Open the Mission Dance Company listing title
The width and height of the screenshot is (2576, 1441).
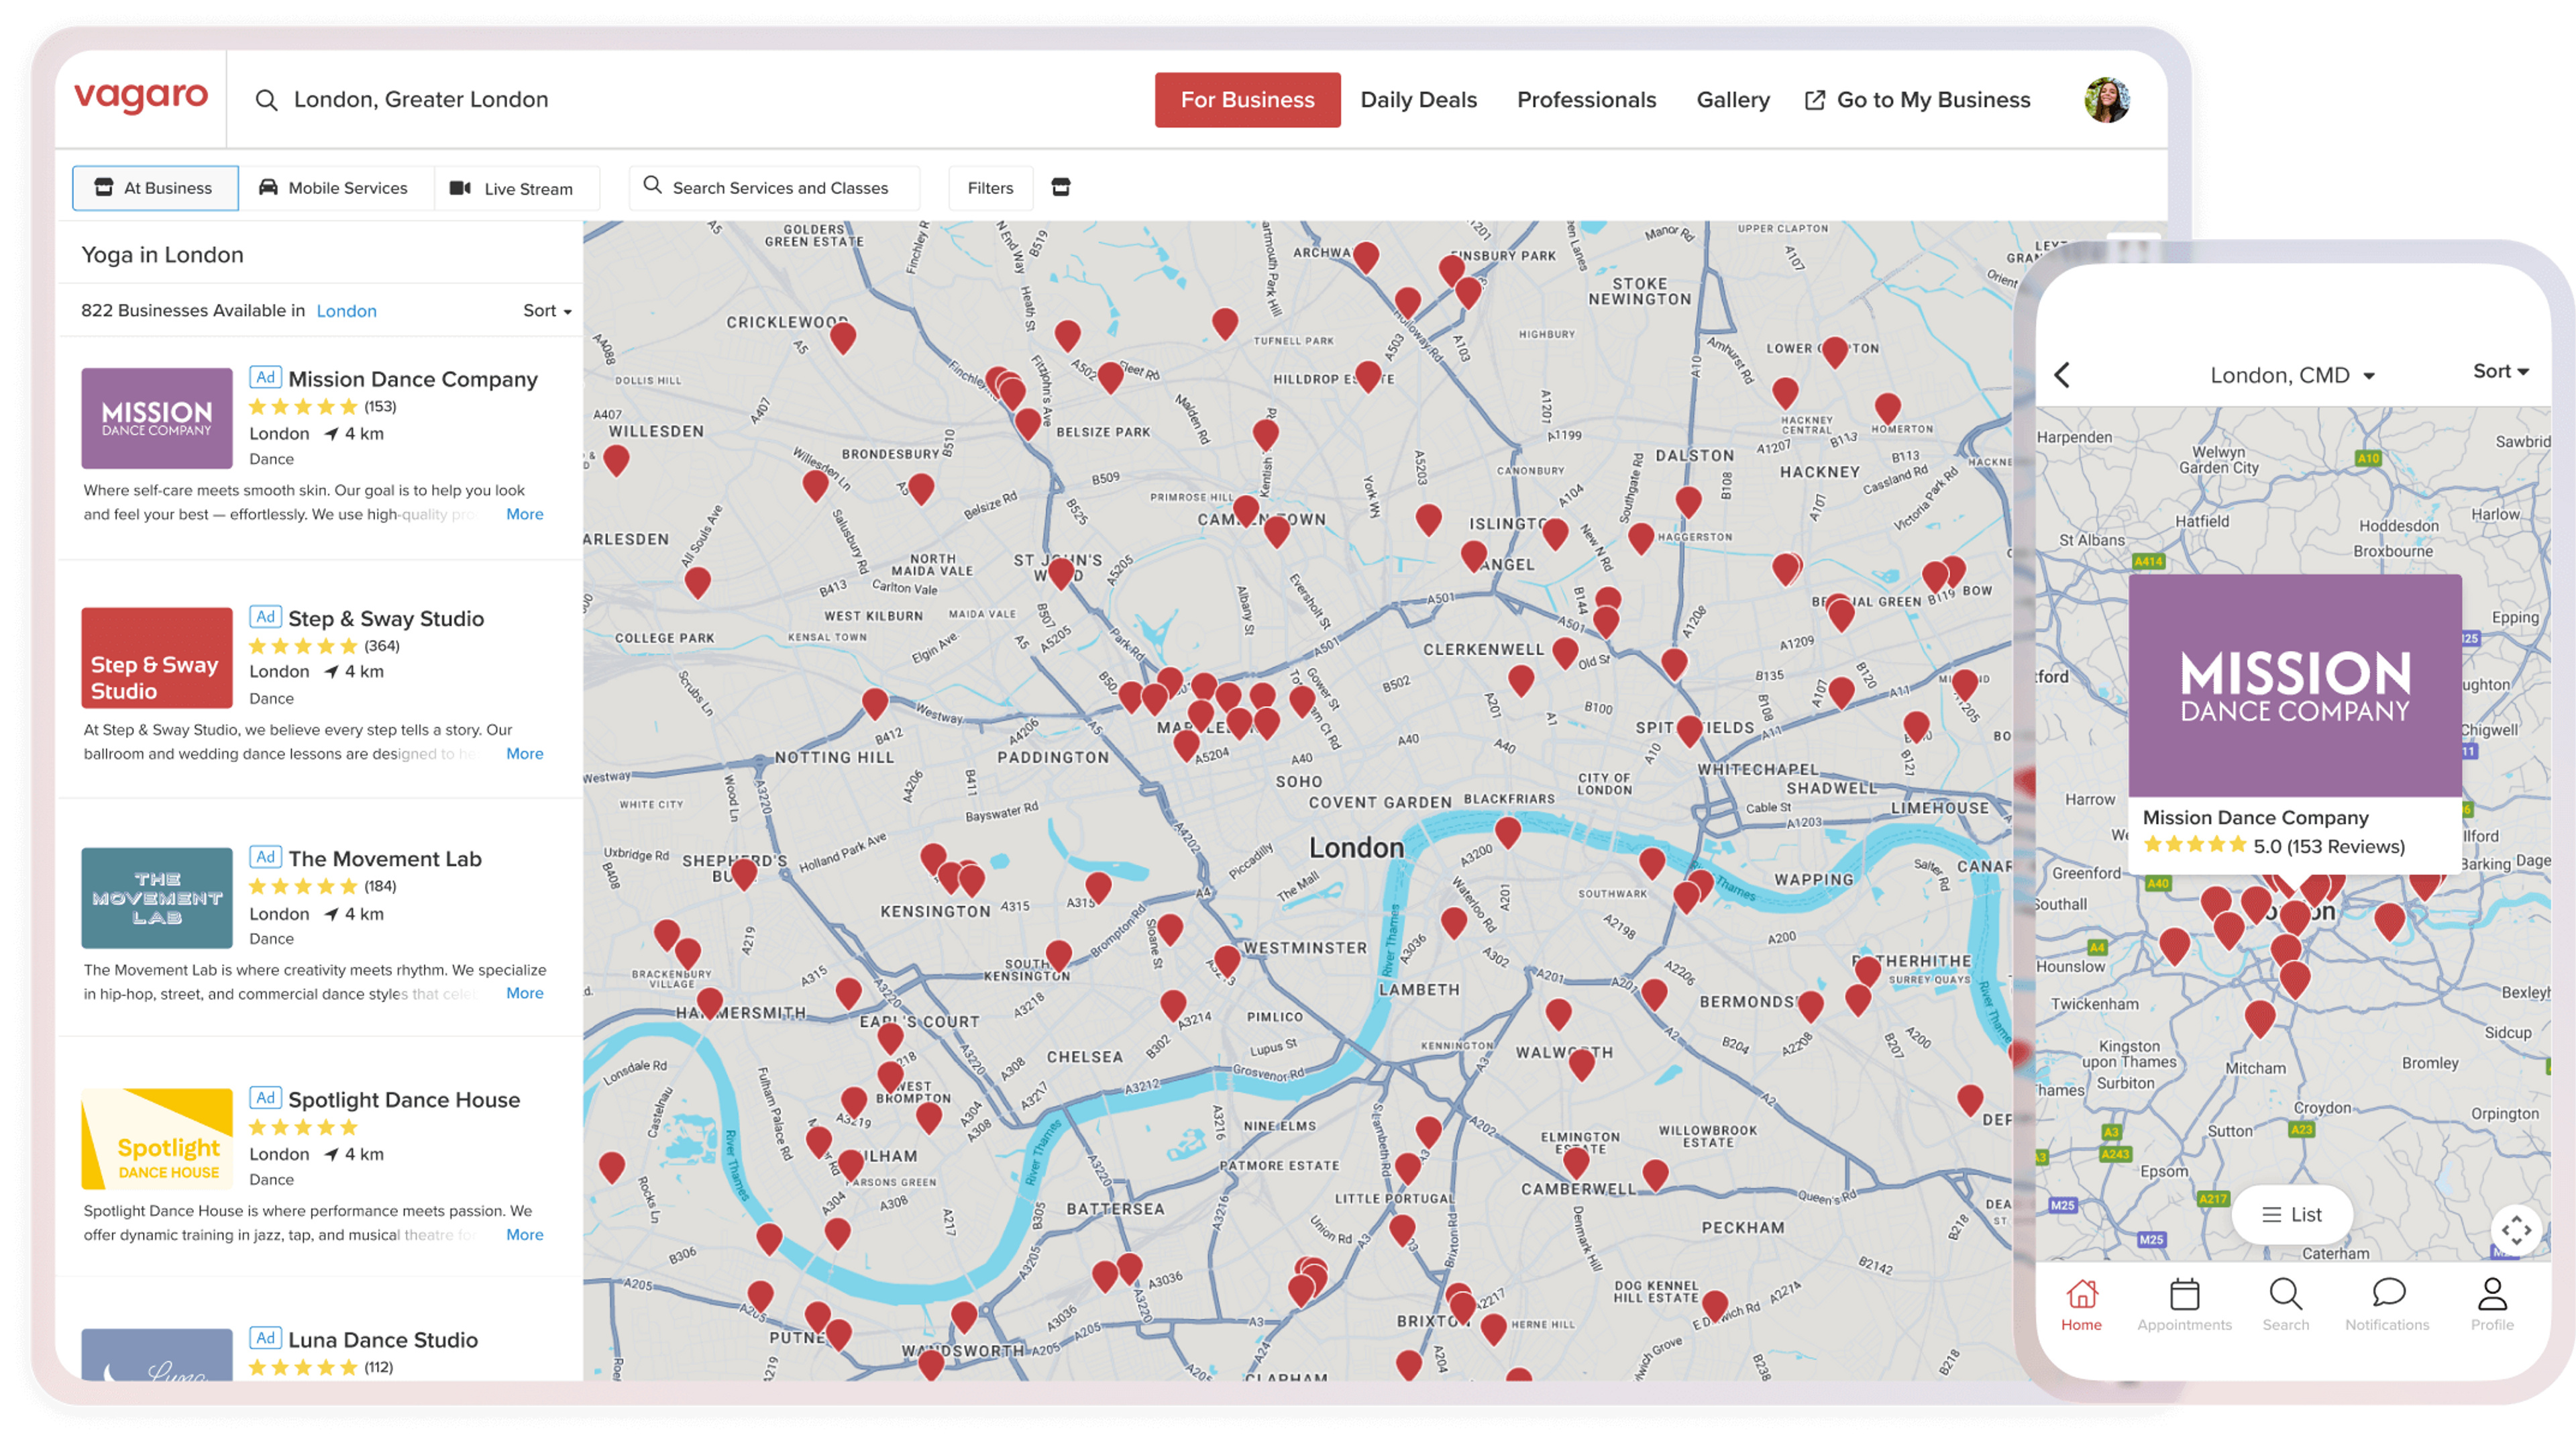(413, 379)
